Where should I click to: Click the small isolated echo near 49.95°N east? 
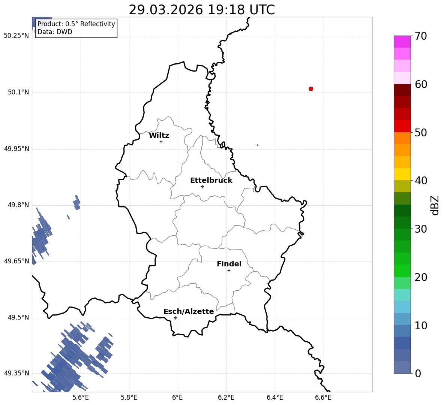[x=257, y=145]
